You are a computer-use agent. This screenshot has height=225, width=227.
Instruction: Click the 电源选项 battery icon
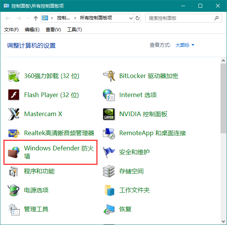(x=14, y=190)
